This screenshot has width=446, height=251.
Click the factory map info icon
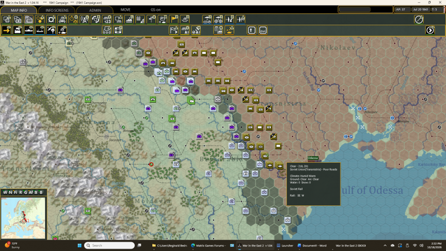[129, 20]
